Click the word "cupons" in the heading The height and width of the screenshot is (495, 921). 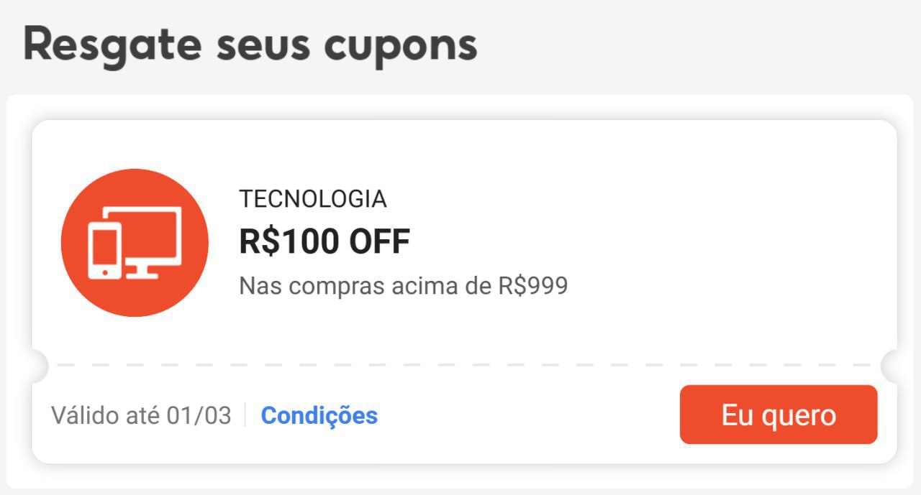[400, 45]
